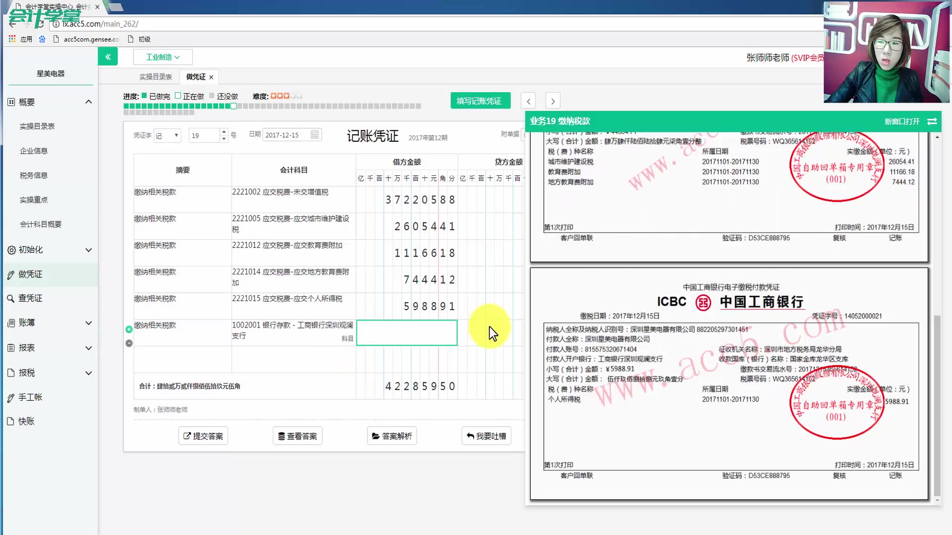The width and height of the screenshot is (952, 535).
Task: Open the 报税 tax filing icon
Action: click(x=11, y=373)
